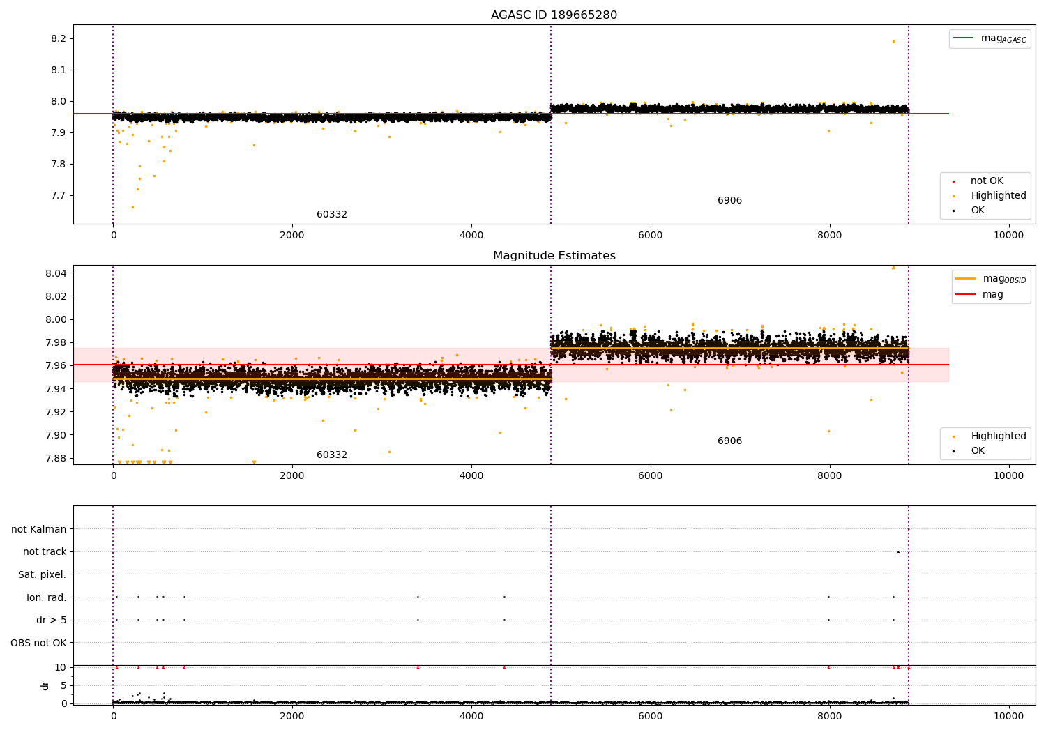The image size is (1046, 732).
Task: Click the 60332 obsid label in top plot
Action: pyautogui.click(x=332, y=215)
